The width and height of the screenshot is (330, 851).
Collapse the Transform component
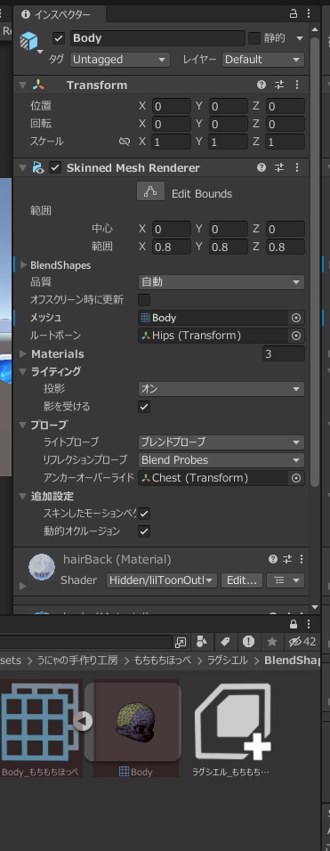pos(22,85)
